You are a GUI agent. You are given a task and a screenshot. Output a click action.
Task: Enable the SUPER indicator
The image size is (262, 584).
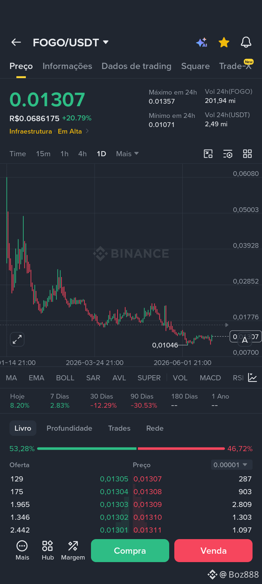(149, 378)
